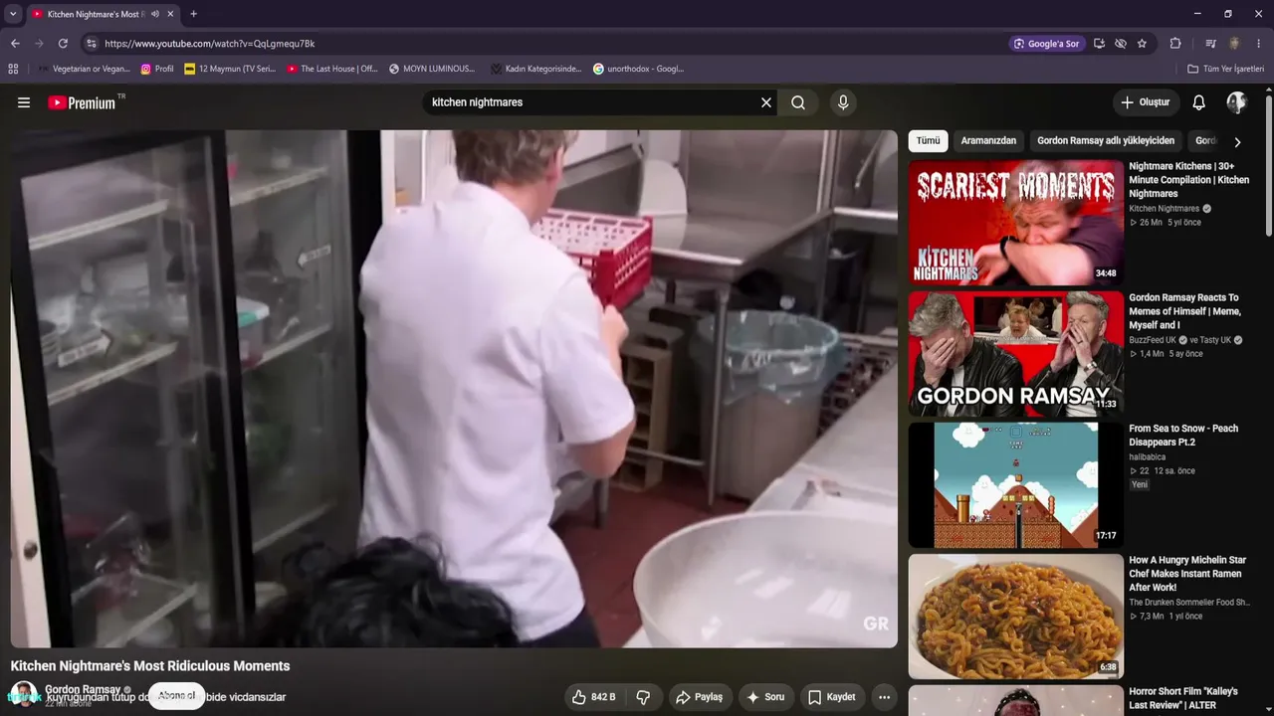Open instant ramen video thumbnail
The image size is (1274, 716).
coord(1015,617)
